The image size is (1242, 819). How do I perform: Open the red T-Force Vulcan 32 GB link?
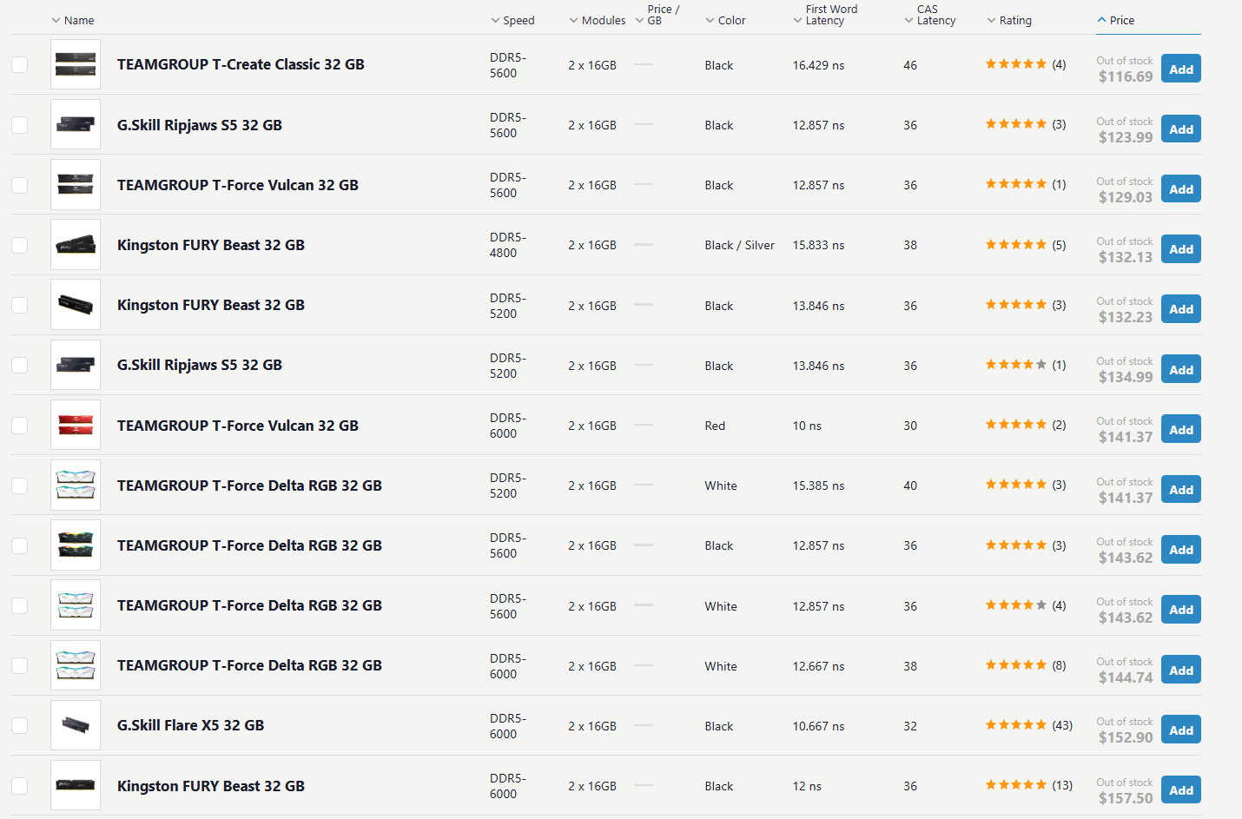tap(238, 426)
